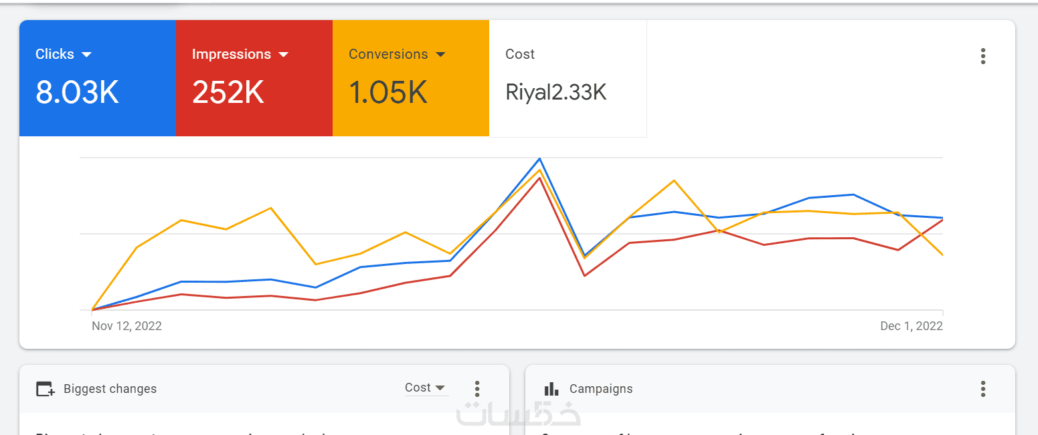
Task: Click the 1.05K conversions value
Action: [x=388, y=92]
